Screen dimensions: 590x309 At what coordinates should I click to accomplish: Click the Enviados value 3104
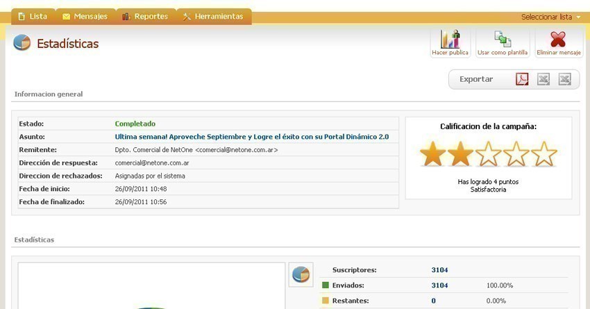click(x=439, y=285)
